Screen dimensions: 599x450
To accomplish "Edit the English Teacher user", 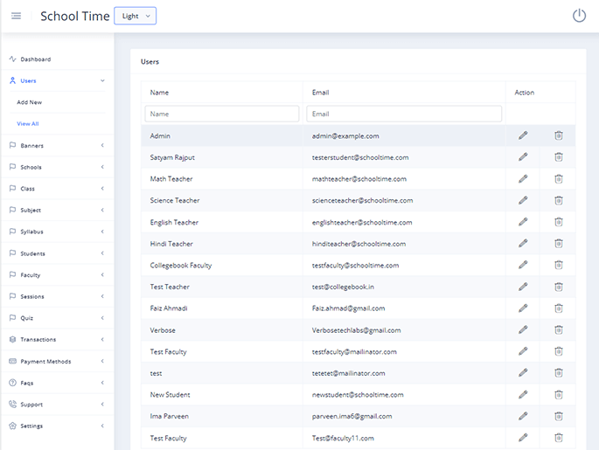I will click(x=523, y=222).
